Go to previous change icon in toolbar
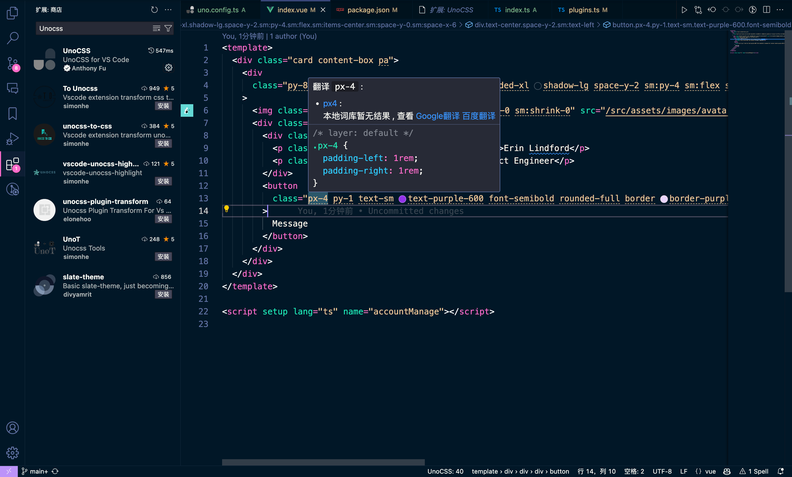Screen dimensions: 792x477 (x=712, y=10)
